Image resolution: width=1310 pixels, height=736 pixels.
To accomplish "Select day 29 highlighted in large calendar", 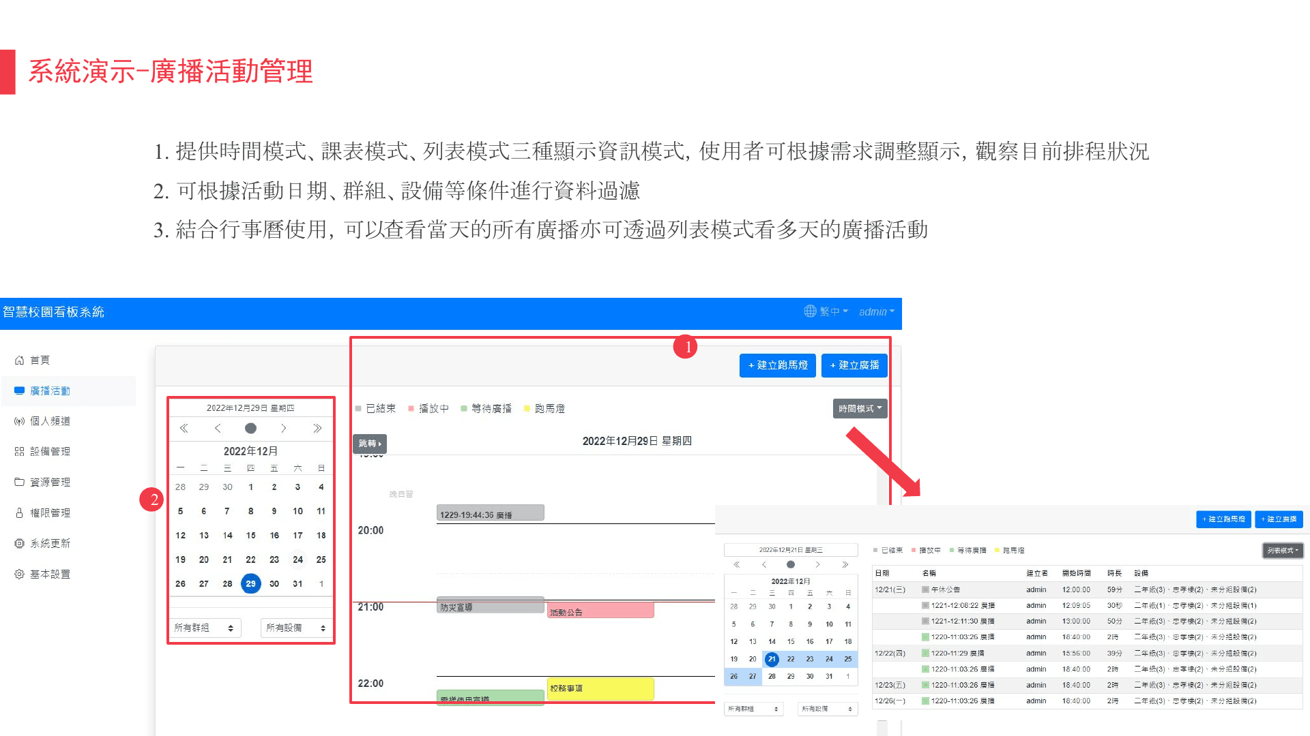I will click(x=250, y=583).
